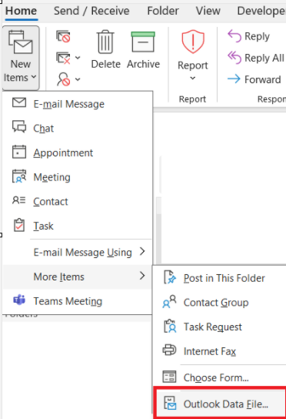The image size is (286, 419).
Task: Select Contact Group in submenu
Action: click(x=219, y=303)
